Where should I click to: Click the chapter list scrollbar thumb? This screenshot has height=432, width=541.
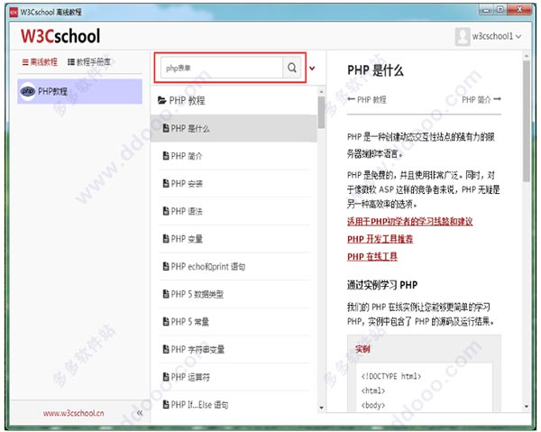click(x=321, y=112)
